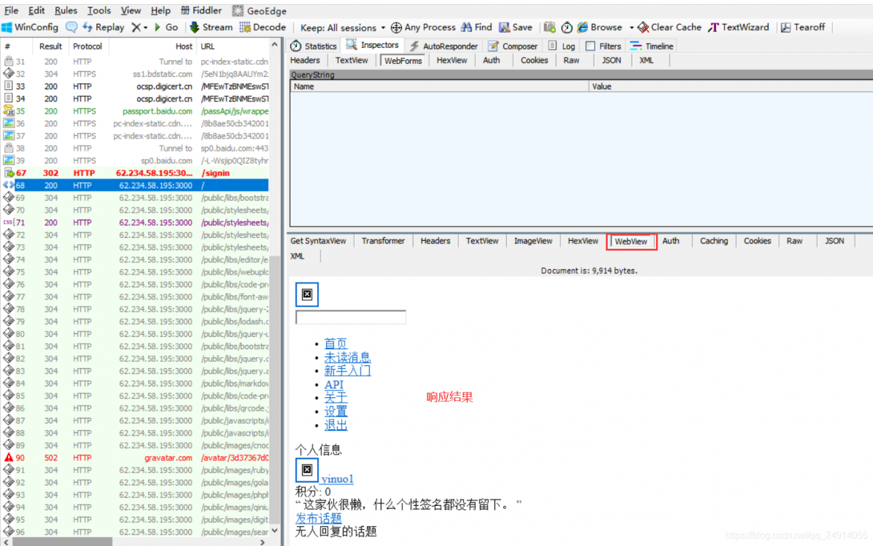The height and width of the screenshot is (546, 873).
Task: Click the comment speech bubble icon
Action: click(x=72, y=27)
